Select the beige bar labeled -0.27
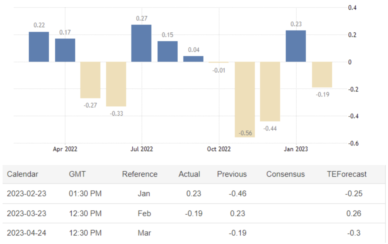The image size is (388, 244). click(x=90, y=80)
